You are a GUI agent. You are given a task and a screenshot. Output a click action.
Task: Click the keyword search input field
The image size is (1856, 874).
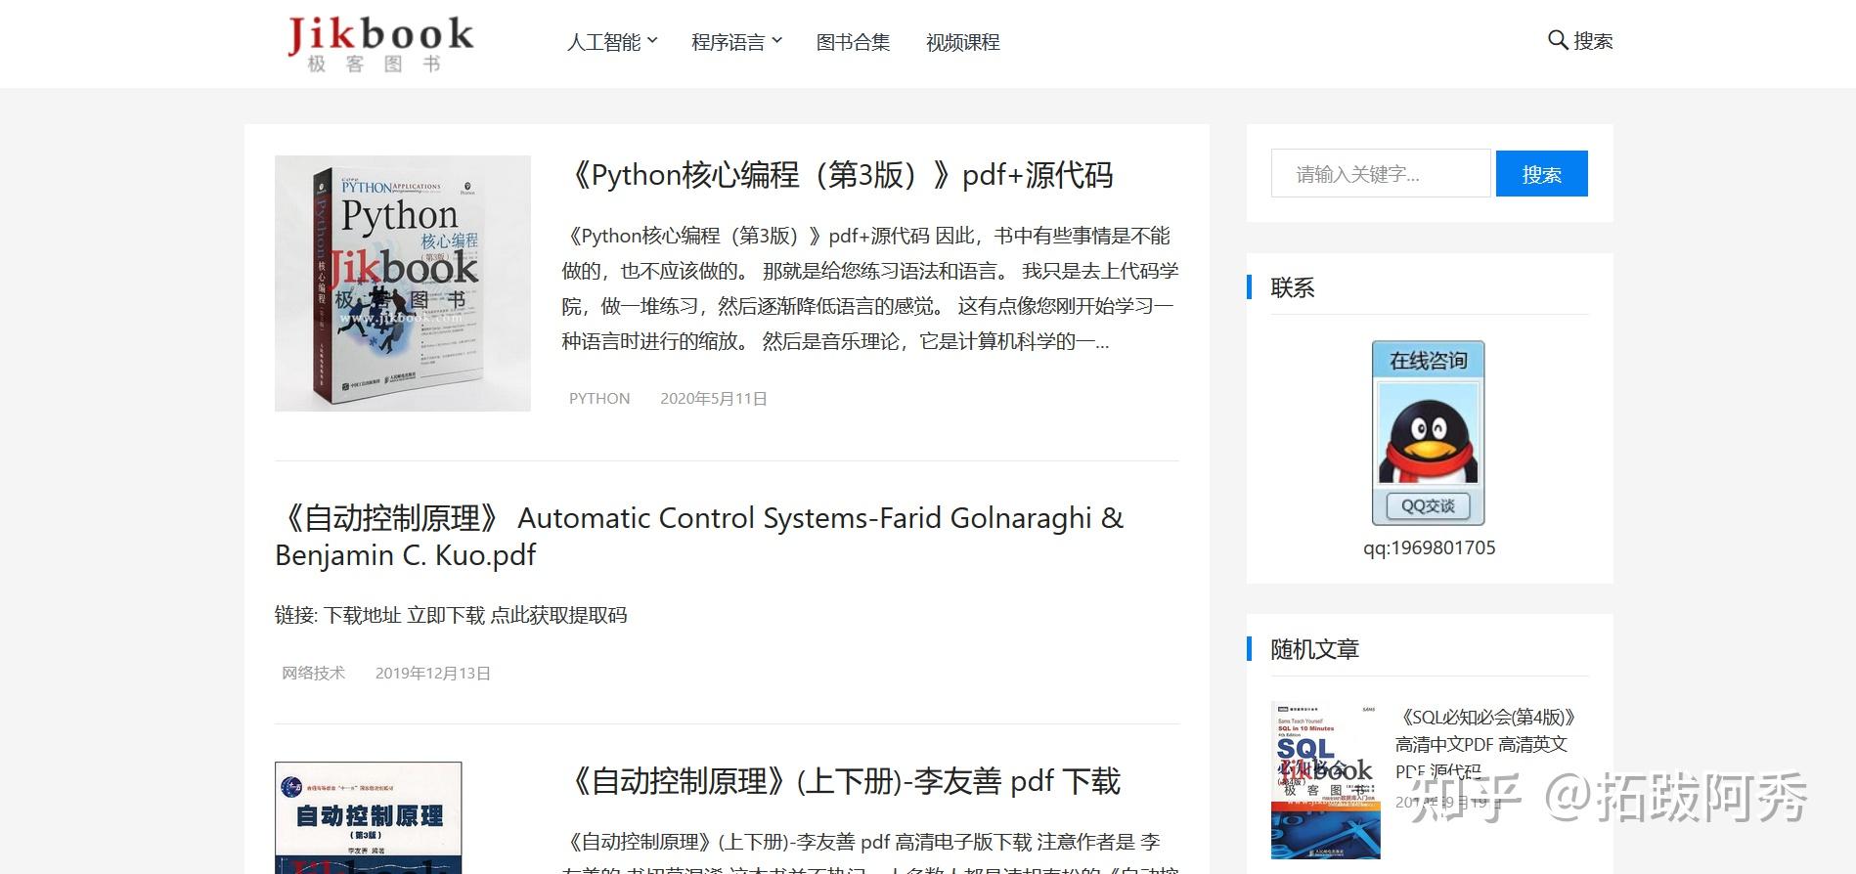[1381, 173]
